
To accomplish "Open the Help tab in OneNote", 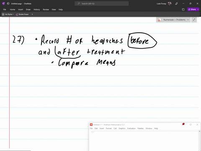I will click(61, 10).
